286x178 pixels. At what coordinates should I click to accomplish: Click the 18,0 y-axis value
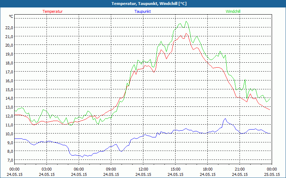[x=10, y=63]
